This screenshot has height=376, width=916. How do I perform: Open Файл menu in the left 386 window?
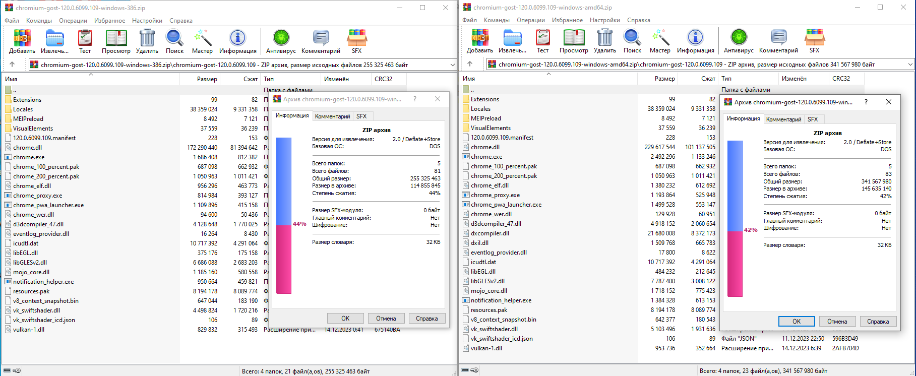tap(12, 21)
